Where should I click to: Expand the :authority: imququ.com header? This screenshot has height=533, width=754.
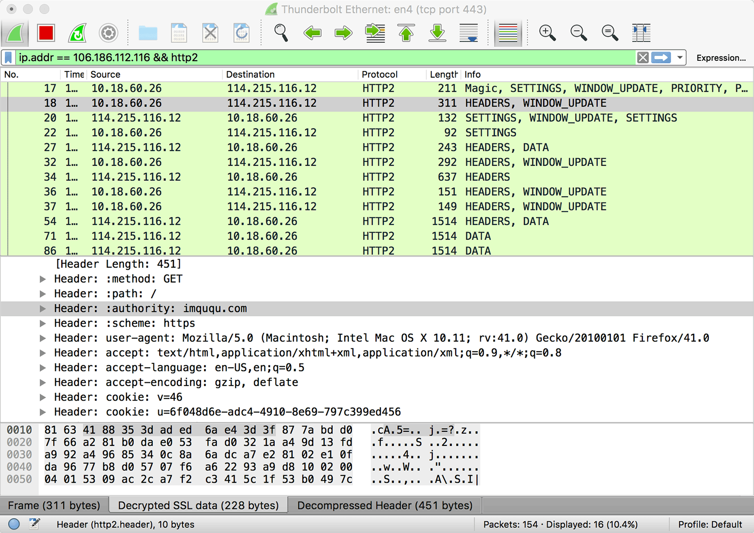(x=43, y=309)
